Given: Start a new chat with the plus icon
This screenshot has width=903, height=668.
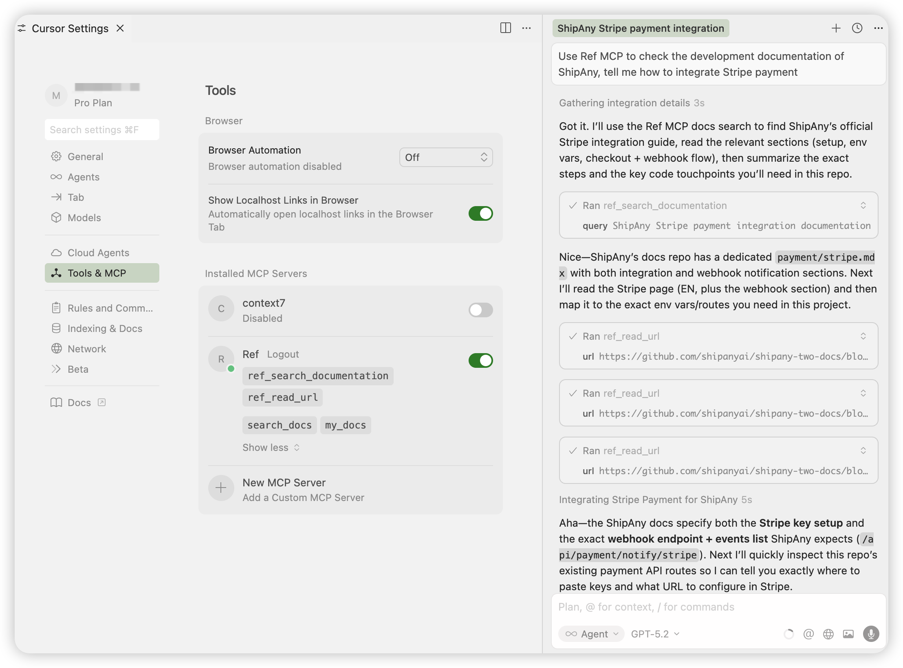Looking at the screenshot, I should coord(836,28).
